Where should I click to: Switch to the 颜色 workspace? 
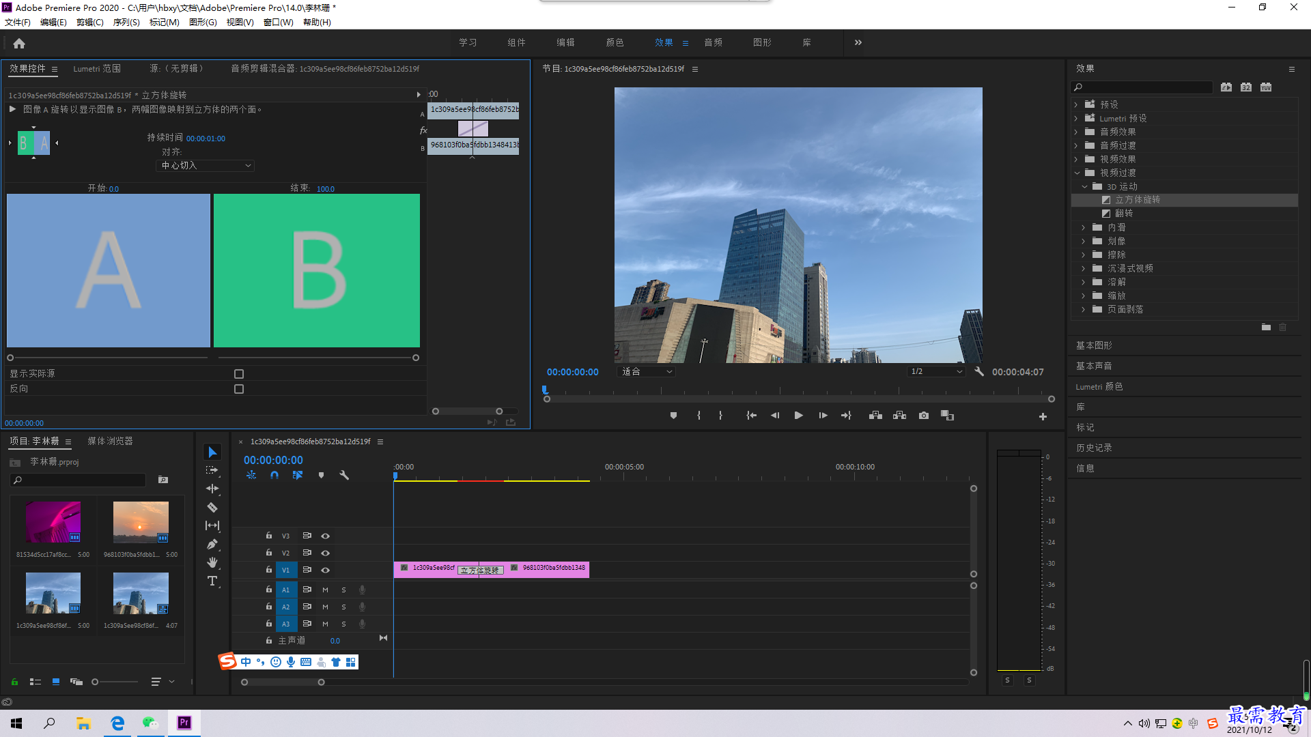click(x=615, y=42)
